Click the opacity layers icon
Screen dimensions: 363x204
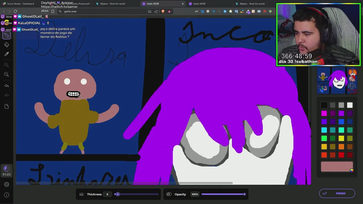click(x=169, y=194)
